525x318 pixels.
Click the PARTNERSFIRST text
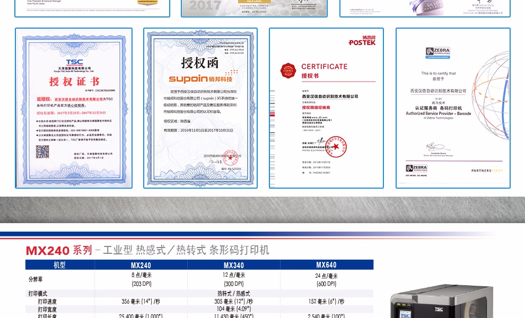point(487,171)
